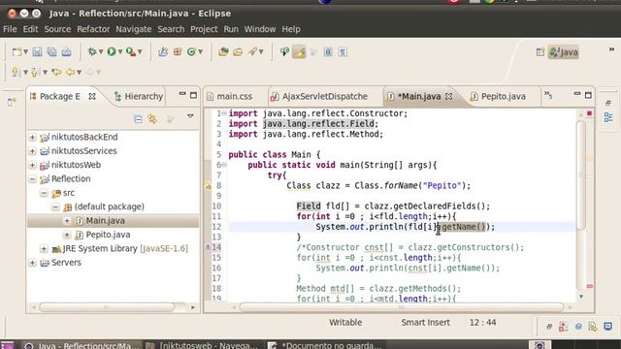Click the Package Explorer horizontal scrollbar
Image resolution: width=621 pixels, height=349 pixels.
click(107, 307)
